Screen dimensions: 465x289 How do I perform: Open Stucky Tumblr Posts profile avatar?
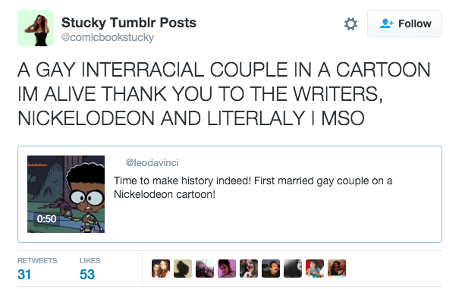coord(36,28)
